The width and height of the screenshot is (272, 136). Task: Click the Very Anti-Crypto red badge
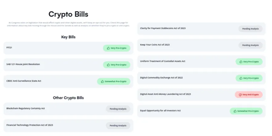[249, 95]
